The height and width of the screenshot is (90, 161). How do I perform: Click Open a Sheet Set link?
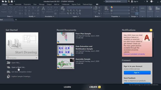click(x=18, y=67)
